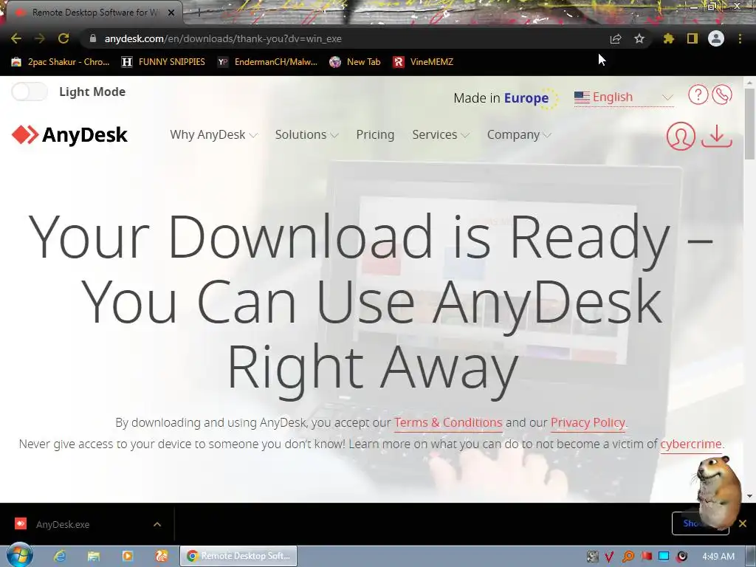Click the page vertical scrollbar thumb
Screen dimensions: 756x567
[x=750, y=123]
